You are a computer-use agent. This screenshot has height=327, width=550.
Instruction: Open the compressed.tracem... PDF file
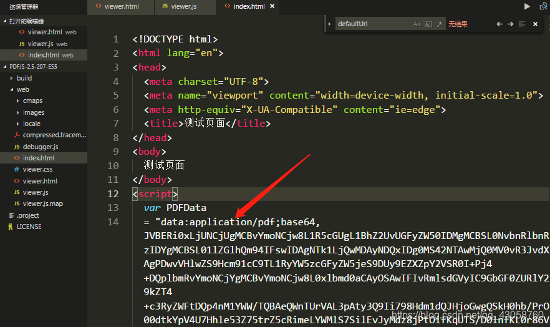tap(44, 135)
